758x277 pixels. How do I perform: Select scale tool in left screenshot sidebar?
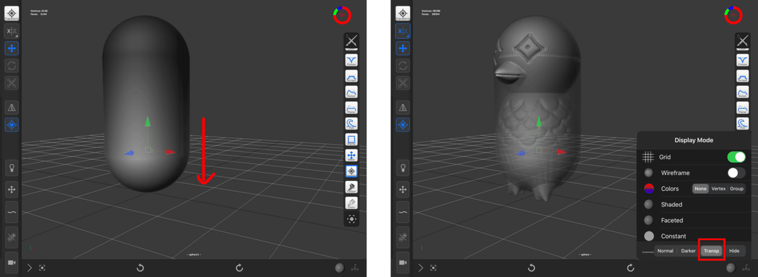pos(13,83)
